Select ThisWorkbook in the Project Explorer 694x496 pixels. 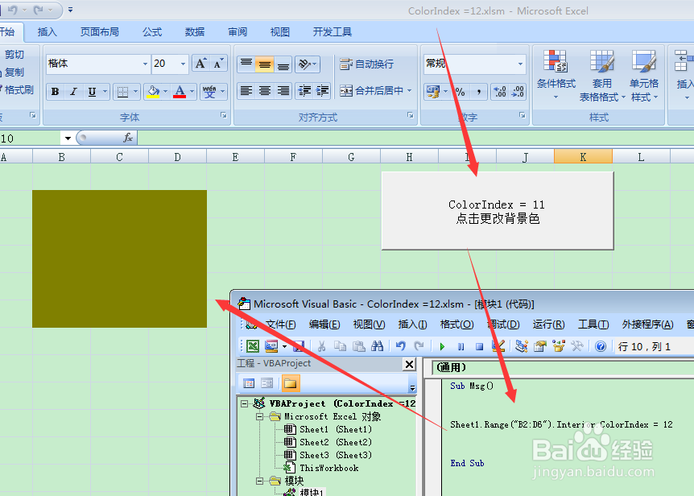pos(328,467)
